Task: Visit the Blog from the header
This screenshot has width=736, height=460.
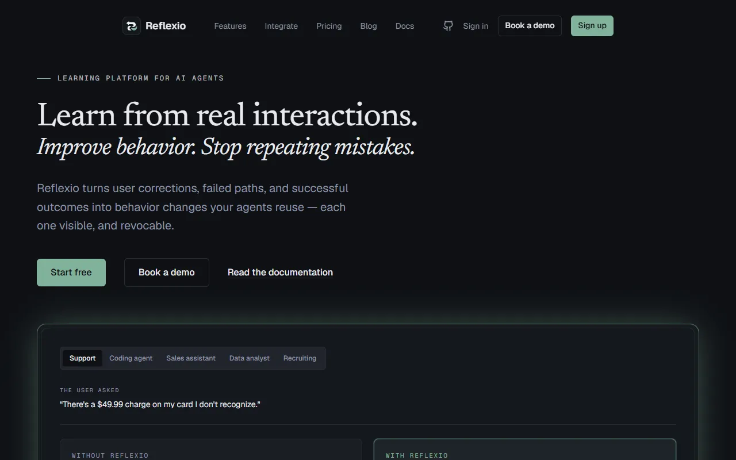Action: coord(369,26)
